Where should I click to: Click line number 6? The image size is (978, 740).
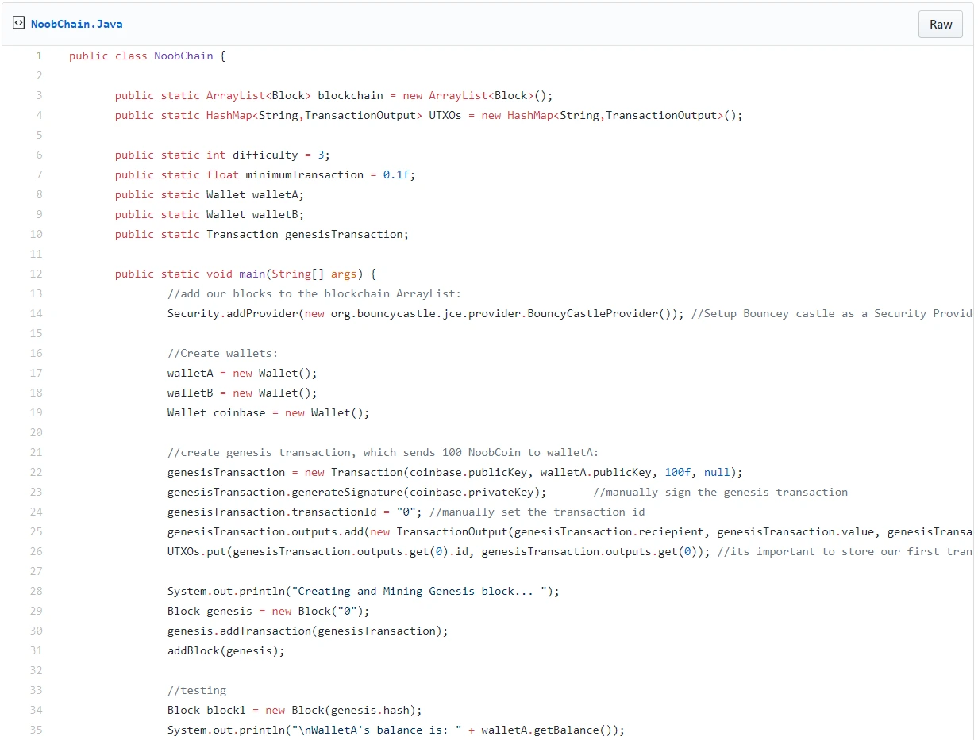39,155
